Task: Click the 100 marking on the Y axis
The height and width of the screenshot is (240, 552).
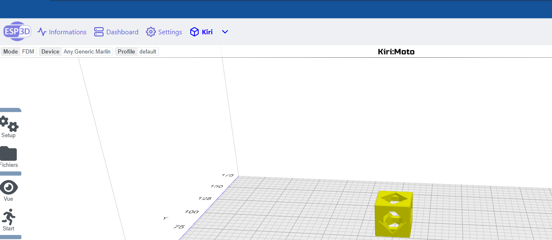Action: click(192, 212)
